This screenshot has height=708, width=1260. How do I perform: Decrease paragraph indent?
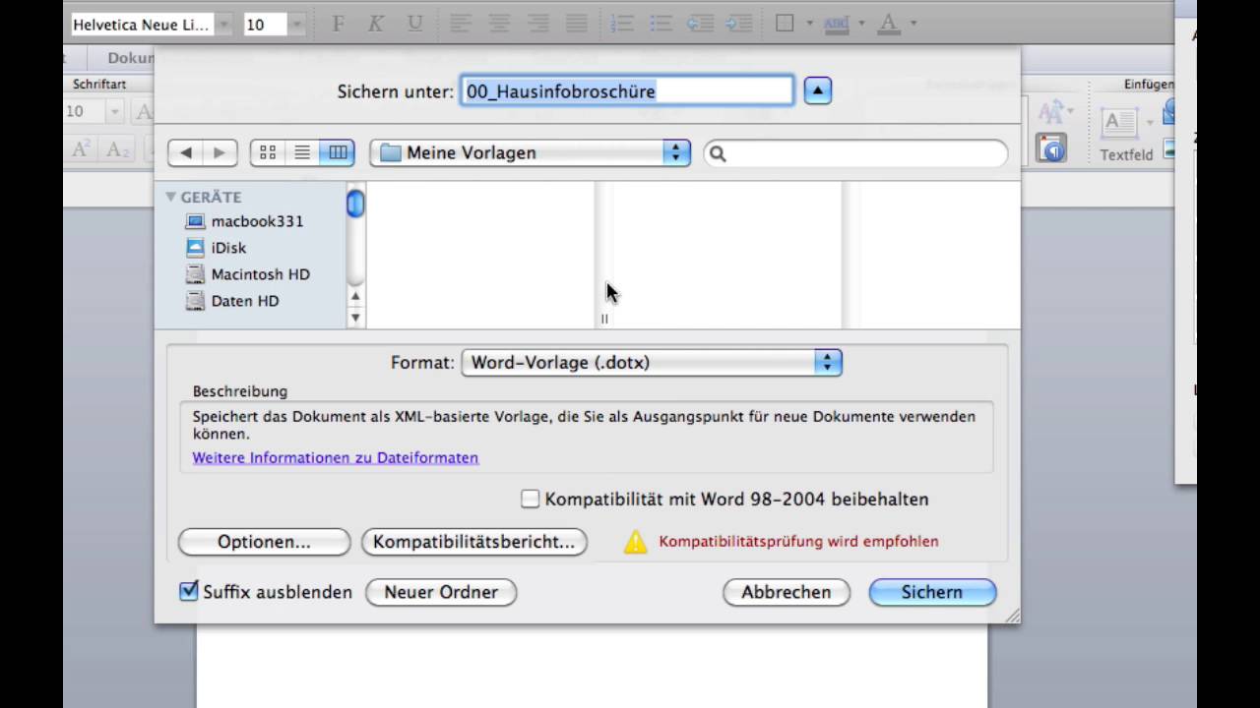pos(700,24)
